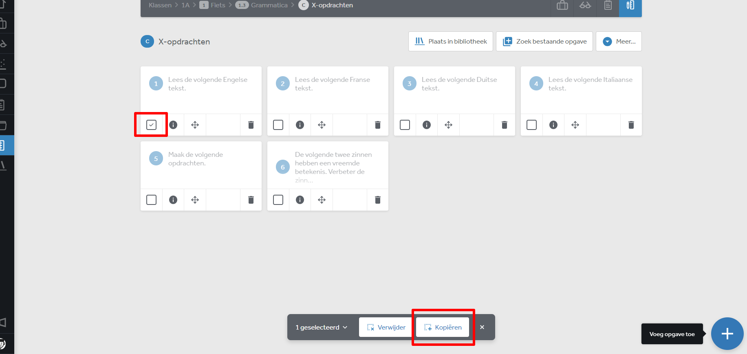Click the highlighted book icon in top bar

630,5
